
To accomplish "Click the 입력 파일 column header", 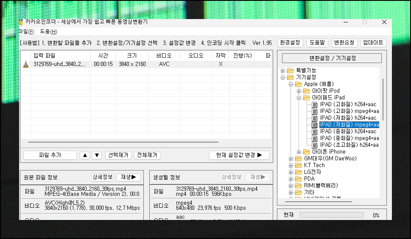I will [61, 56].
